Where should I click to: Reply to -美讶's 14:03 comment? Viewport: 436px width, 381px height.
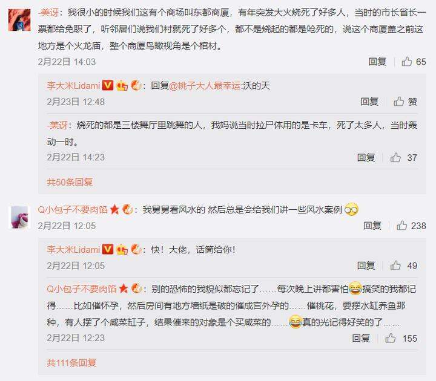tap(377, 61)
